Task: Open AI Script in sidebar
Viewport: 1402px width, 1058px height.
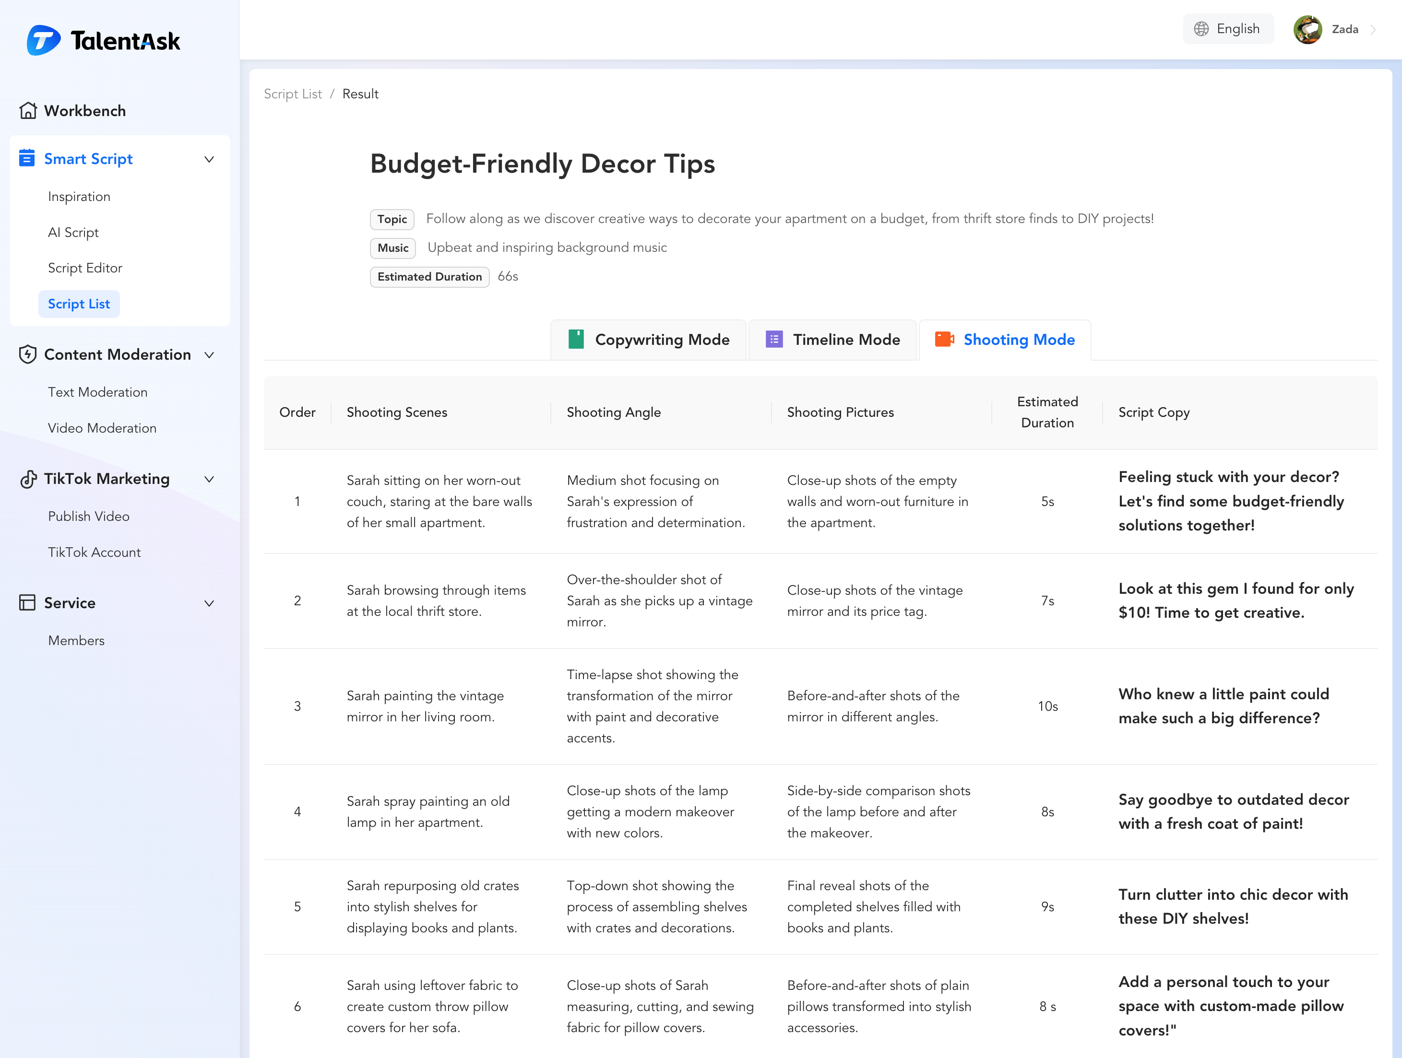Action: click(73, 233)
